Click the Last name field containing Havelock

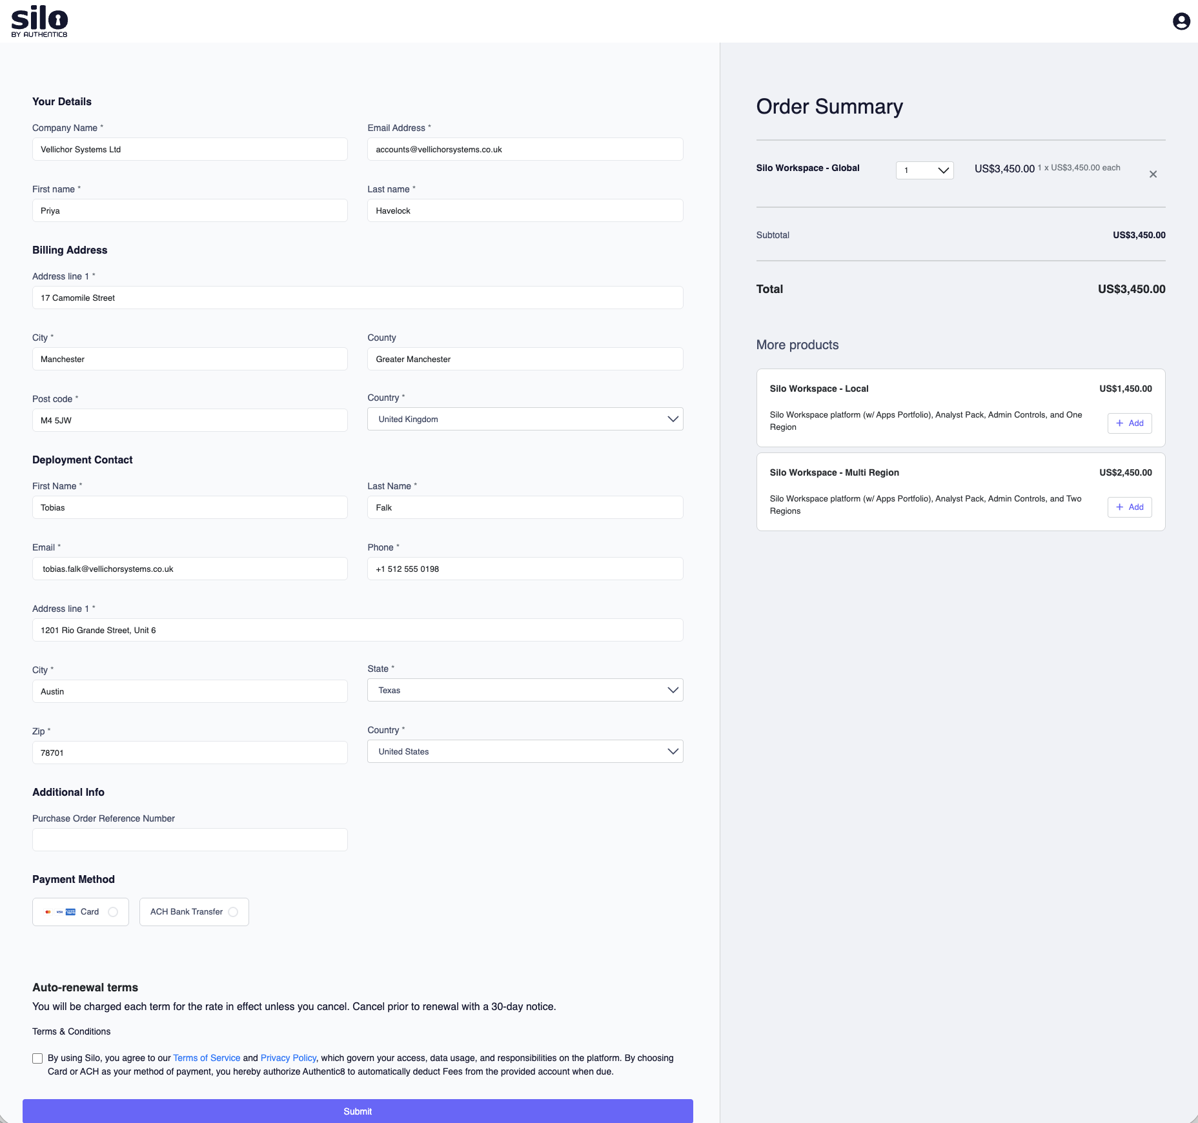point(525,210)
